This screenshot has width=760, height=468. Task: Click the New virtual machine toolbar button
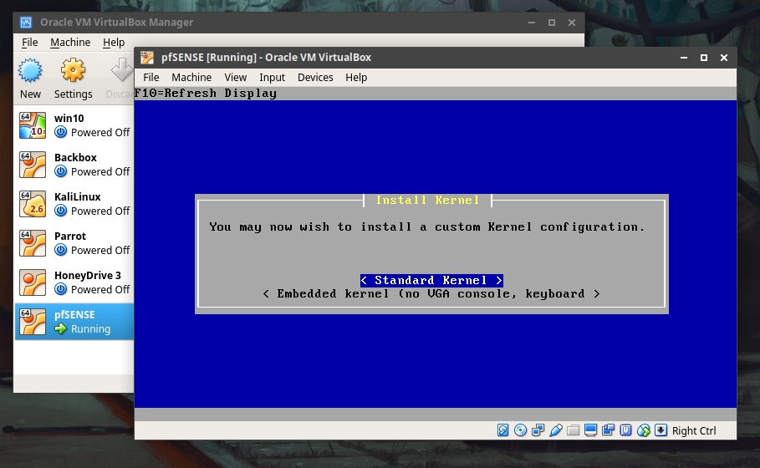pos(30,79)
